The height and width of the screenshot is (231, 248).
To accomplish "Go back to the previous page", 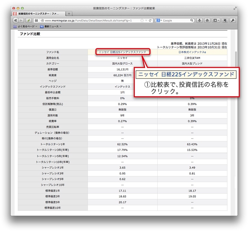I will pyautogui.click(x=15, y=20).
